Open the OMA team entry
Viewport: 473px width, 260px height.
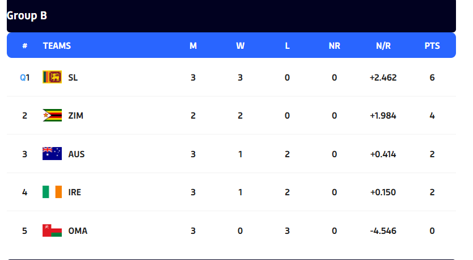(x=78, y=230)
